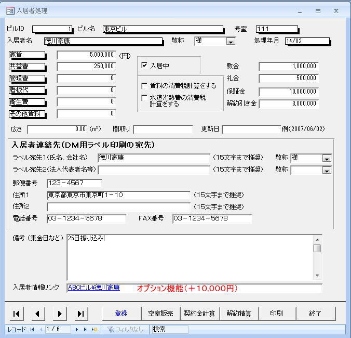
Task: Click the 家賃 amount field 5,000,000
Action: pos(86,55)
